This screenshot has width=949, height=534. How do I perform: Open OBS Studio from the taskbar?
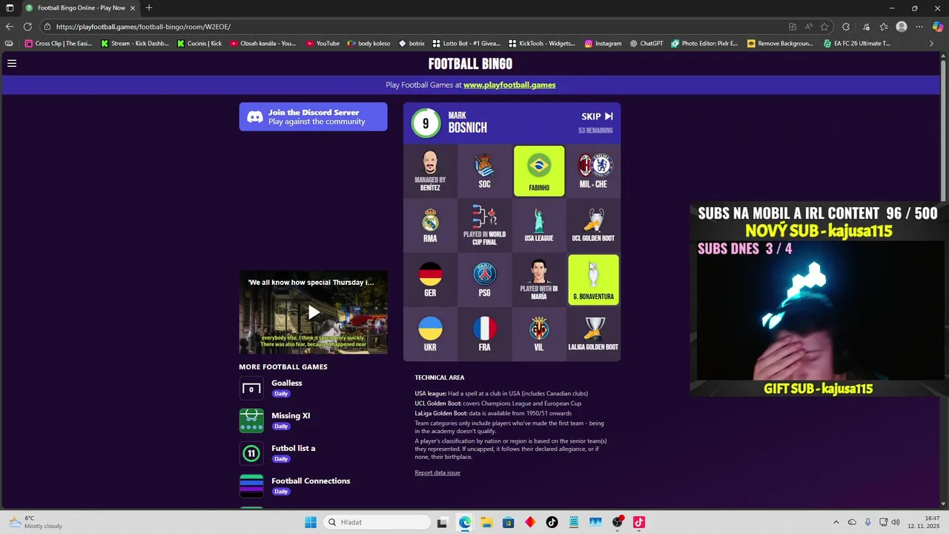pyautogui.click(x=617, y=522)
